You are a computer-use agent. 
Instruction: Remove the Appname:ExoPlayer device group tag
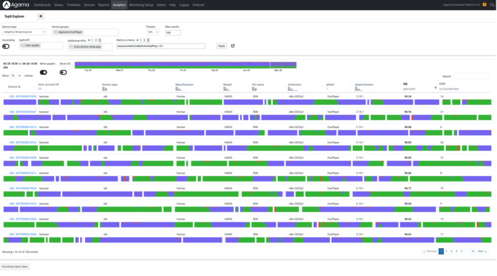[55, 32]
